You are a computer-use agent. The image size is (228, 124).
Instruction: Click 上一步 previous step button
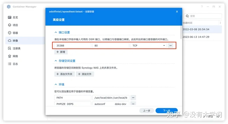pyautogui.click(x=147, y=111)
